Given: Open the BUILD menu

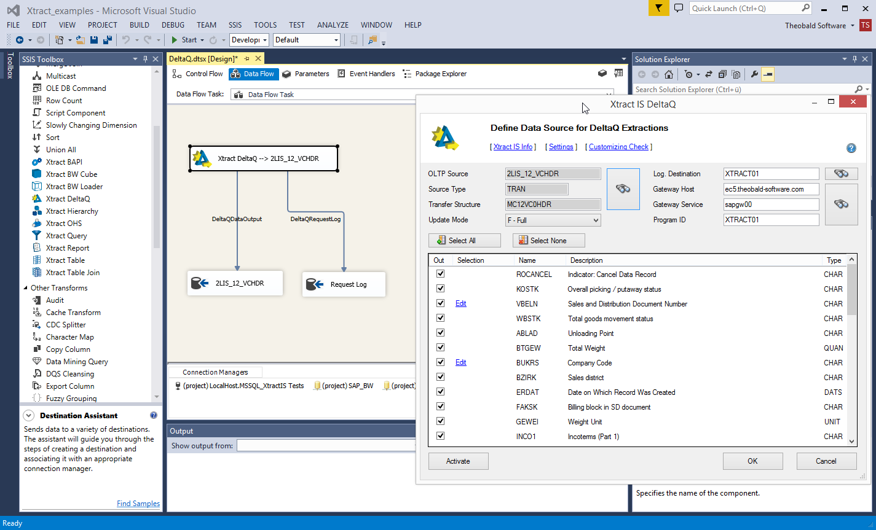Looking at the screenshot, I should point(140,25).
